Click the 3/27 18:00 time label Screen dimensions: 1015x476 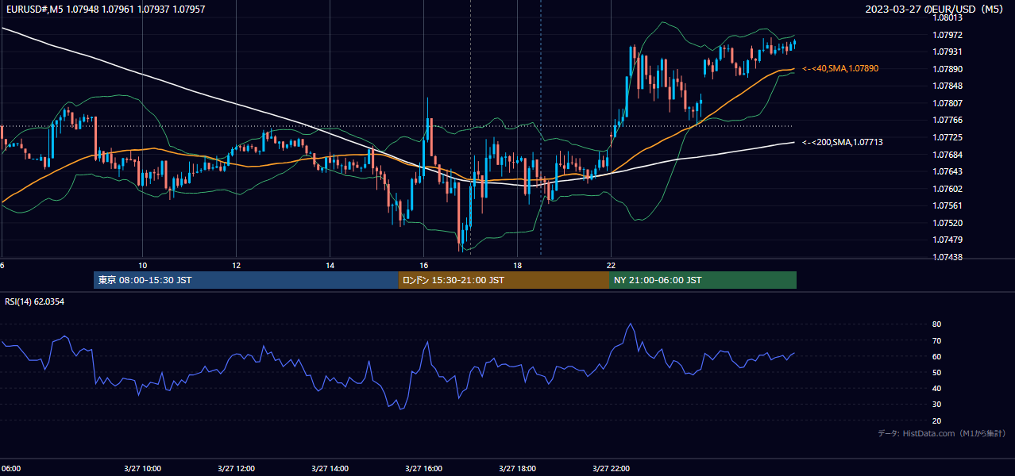(x=517, y=468)
